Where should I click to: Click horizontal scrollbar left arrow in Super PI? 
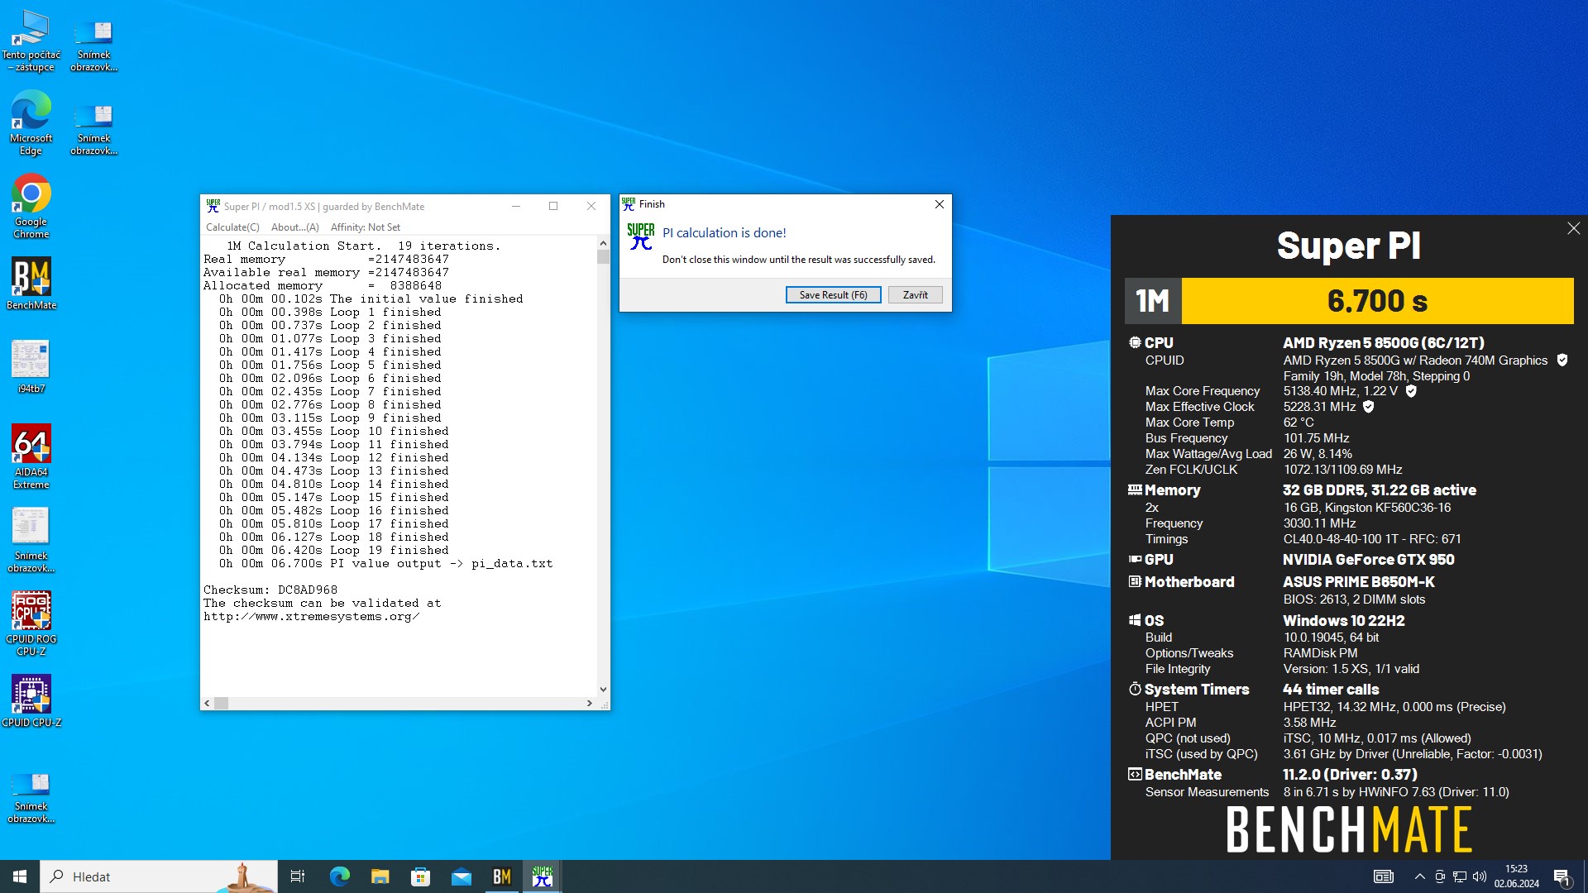[207, 703]
